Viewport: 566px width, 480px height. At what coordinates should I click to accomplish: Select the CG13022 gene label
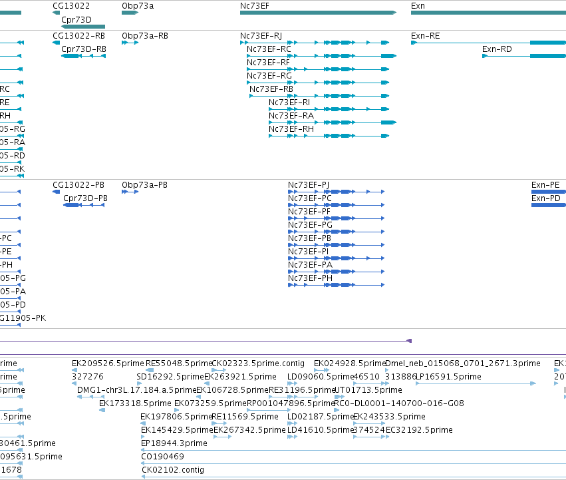click(x=71, y=6)
